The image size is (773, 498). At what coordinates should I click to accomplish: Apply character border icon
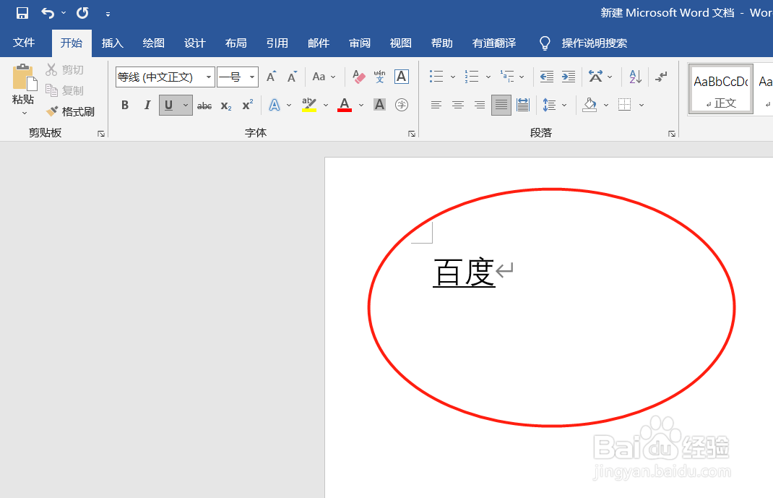pyautogui.click(x=401, y=77)
